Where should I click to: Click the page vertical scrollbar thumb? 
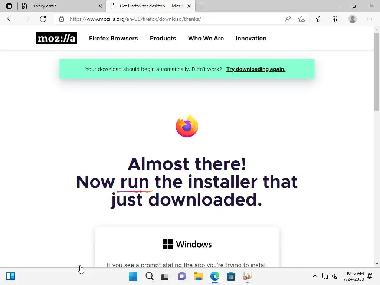click(x=377, y=72)
